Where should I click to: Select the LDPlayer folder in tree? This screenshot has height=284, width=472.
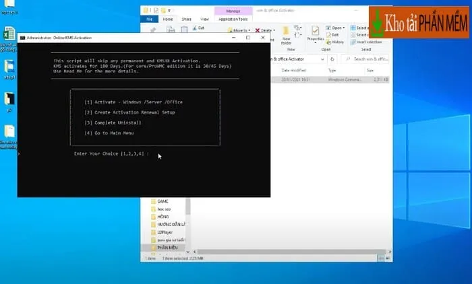(x=165, y=232)
